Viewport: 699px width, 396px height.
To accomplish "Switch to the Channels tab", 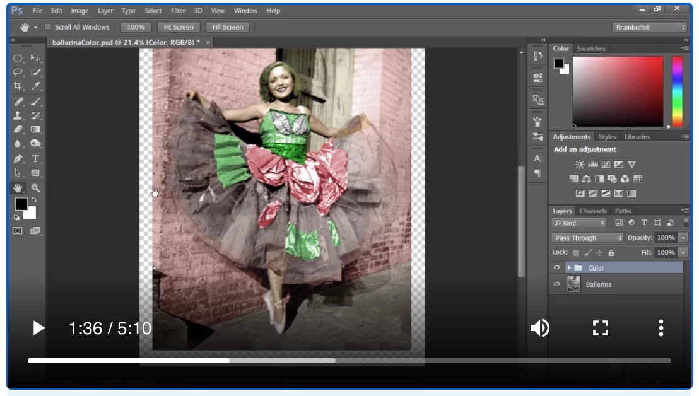I will point(593,211).
